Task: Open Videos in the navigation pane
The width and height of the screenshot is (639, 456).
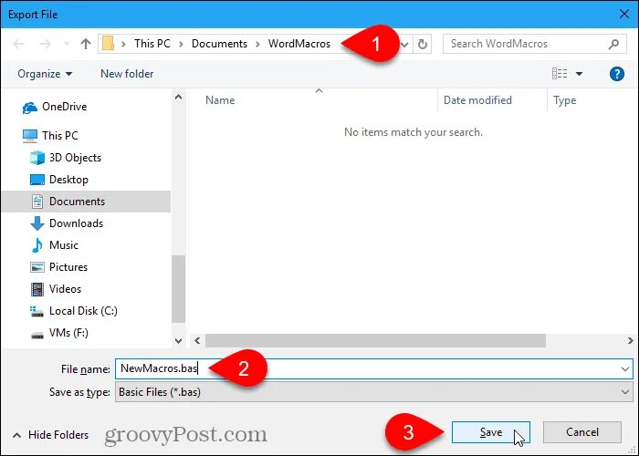Action: [56, 289]
